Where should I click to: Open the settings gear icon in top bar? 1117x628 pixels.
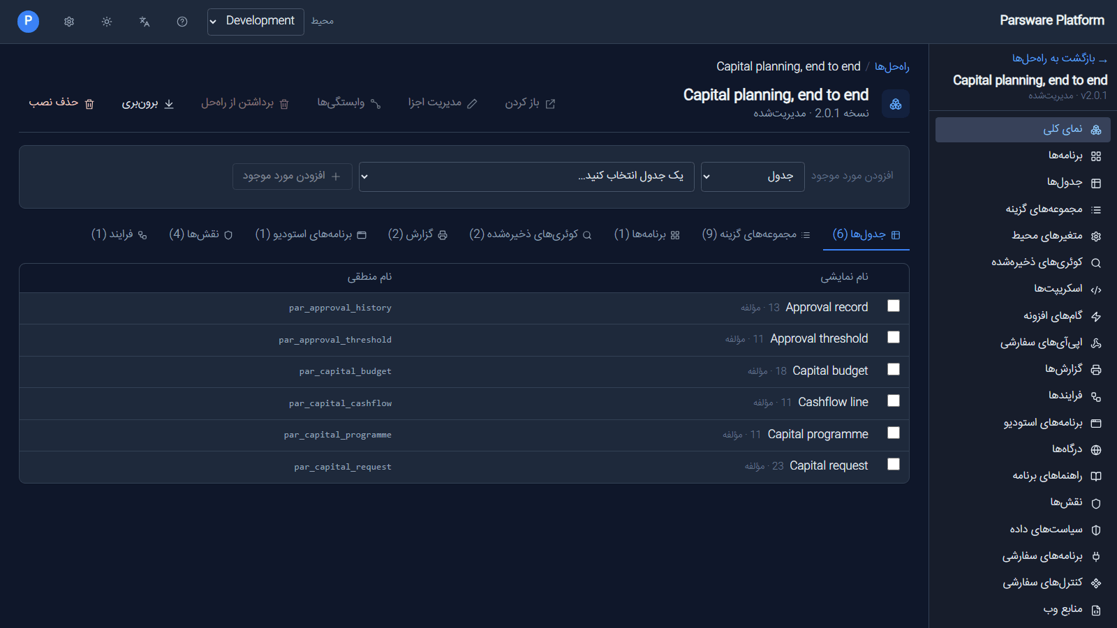[69, 22]
